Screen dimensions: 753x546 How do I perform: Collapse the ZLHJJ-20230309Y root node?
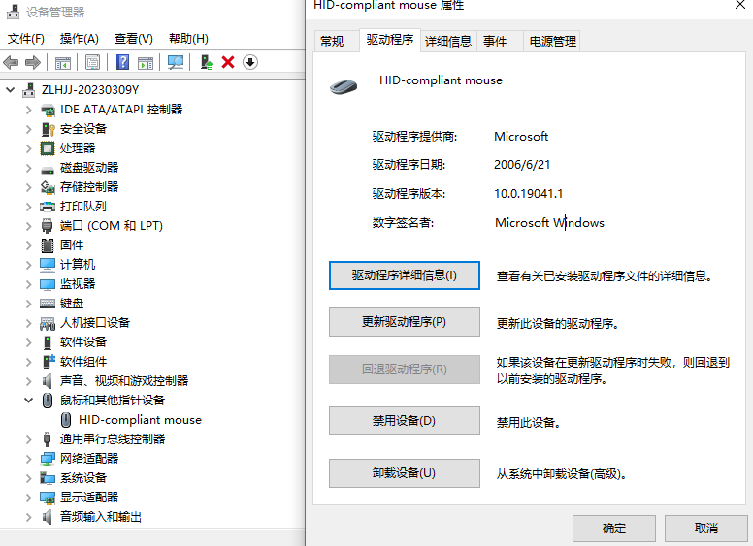coord(10,90)
